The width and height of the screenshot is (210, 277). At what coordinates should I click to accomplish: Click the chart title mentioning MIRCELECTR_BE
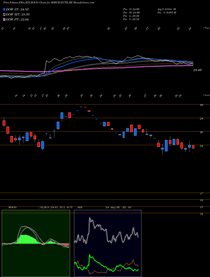click(49, 3)
